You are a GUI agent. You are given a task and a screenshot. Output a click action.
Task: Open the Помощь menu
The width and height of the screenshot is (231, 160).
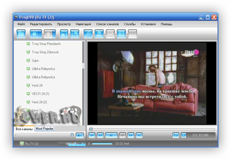(x=166, y=24)
